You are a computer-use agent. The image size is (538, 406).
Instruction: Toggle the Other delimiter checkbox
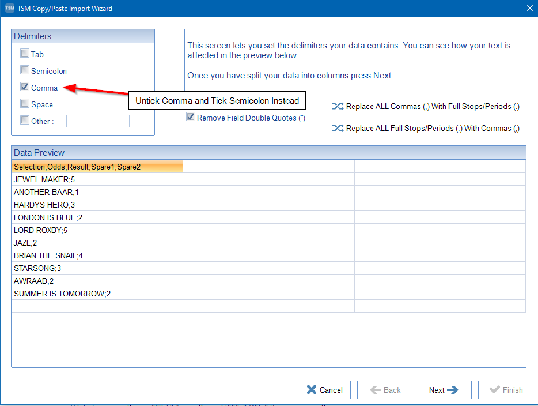coord(24,121)
